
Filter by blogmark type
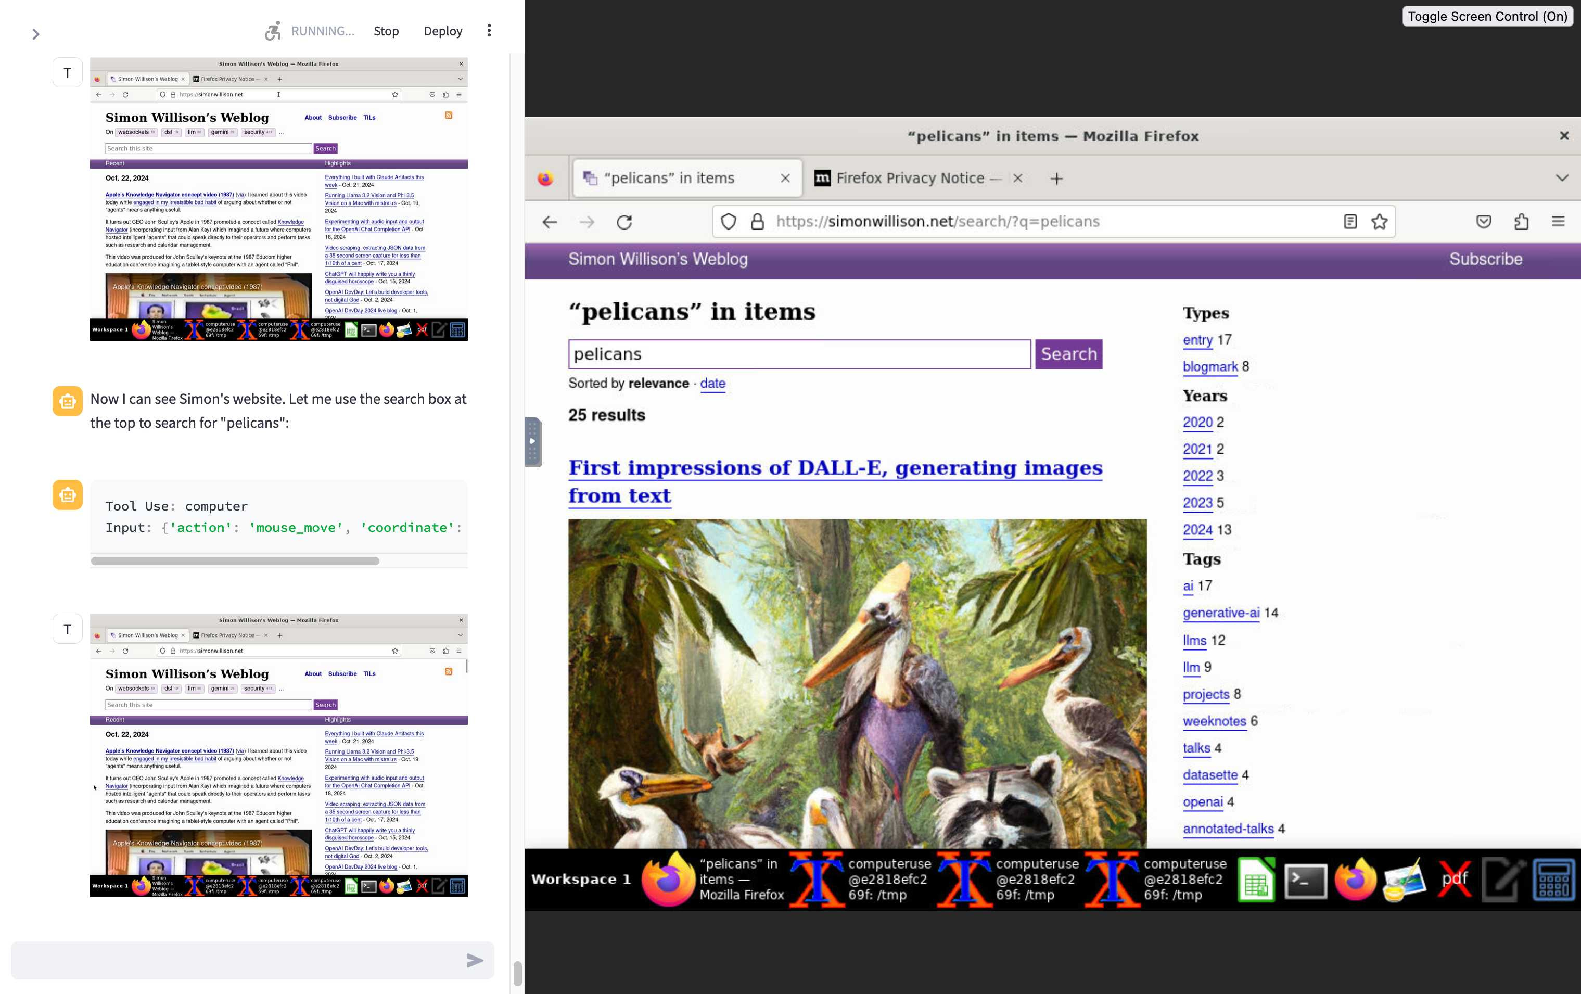point(1210,367)
